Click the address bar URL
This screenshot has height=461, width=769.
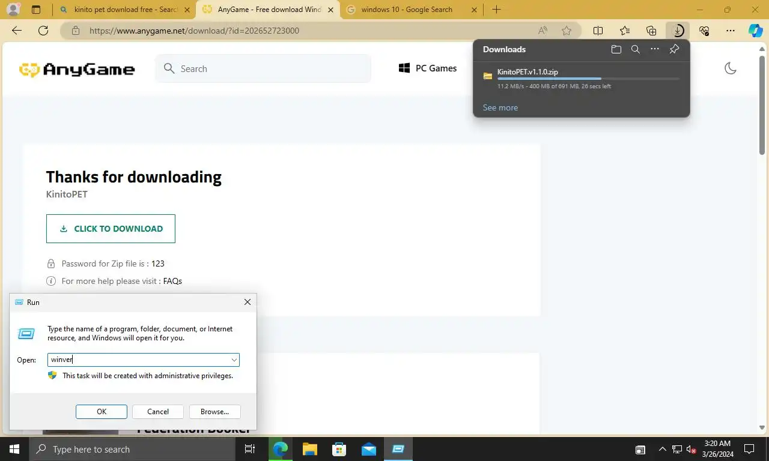[194, 31]
